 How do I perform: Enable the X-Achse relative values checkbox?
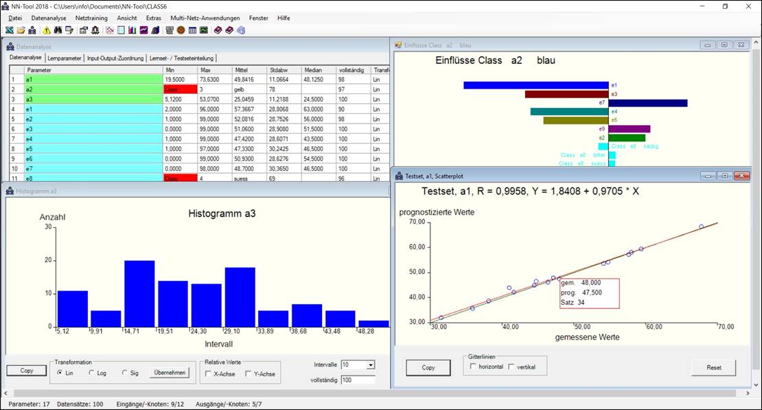(208, 374)
